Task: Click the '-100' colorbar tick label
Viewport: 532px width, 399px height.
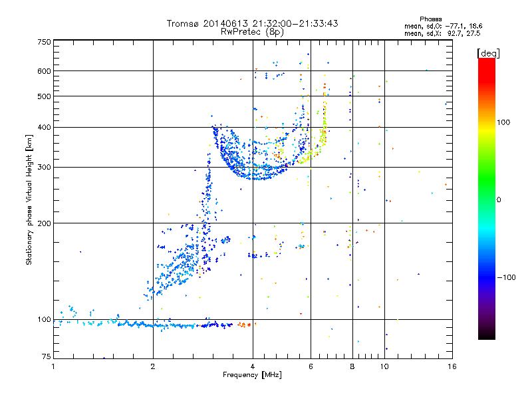Action: (506, 277)
